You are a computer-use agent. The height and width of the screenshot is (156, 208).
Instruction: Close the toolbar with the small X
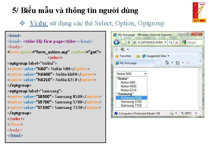(x=116, y=49)
